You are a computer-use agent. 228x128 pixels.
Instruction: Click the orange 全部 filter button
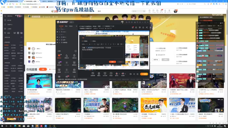point(43,69)
